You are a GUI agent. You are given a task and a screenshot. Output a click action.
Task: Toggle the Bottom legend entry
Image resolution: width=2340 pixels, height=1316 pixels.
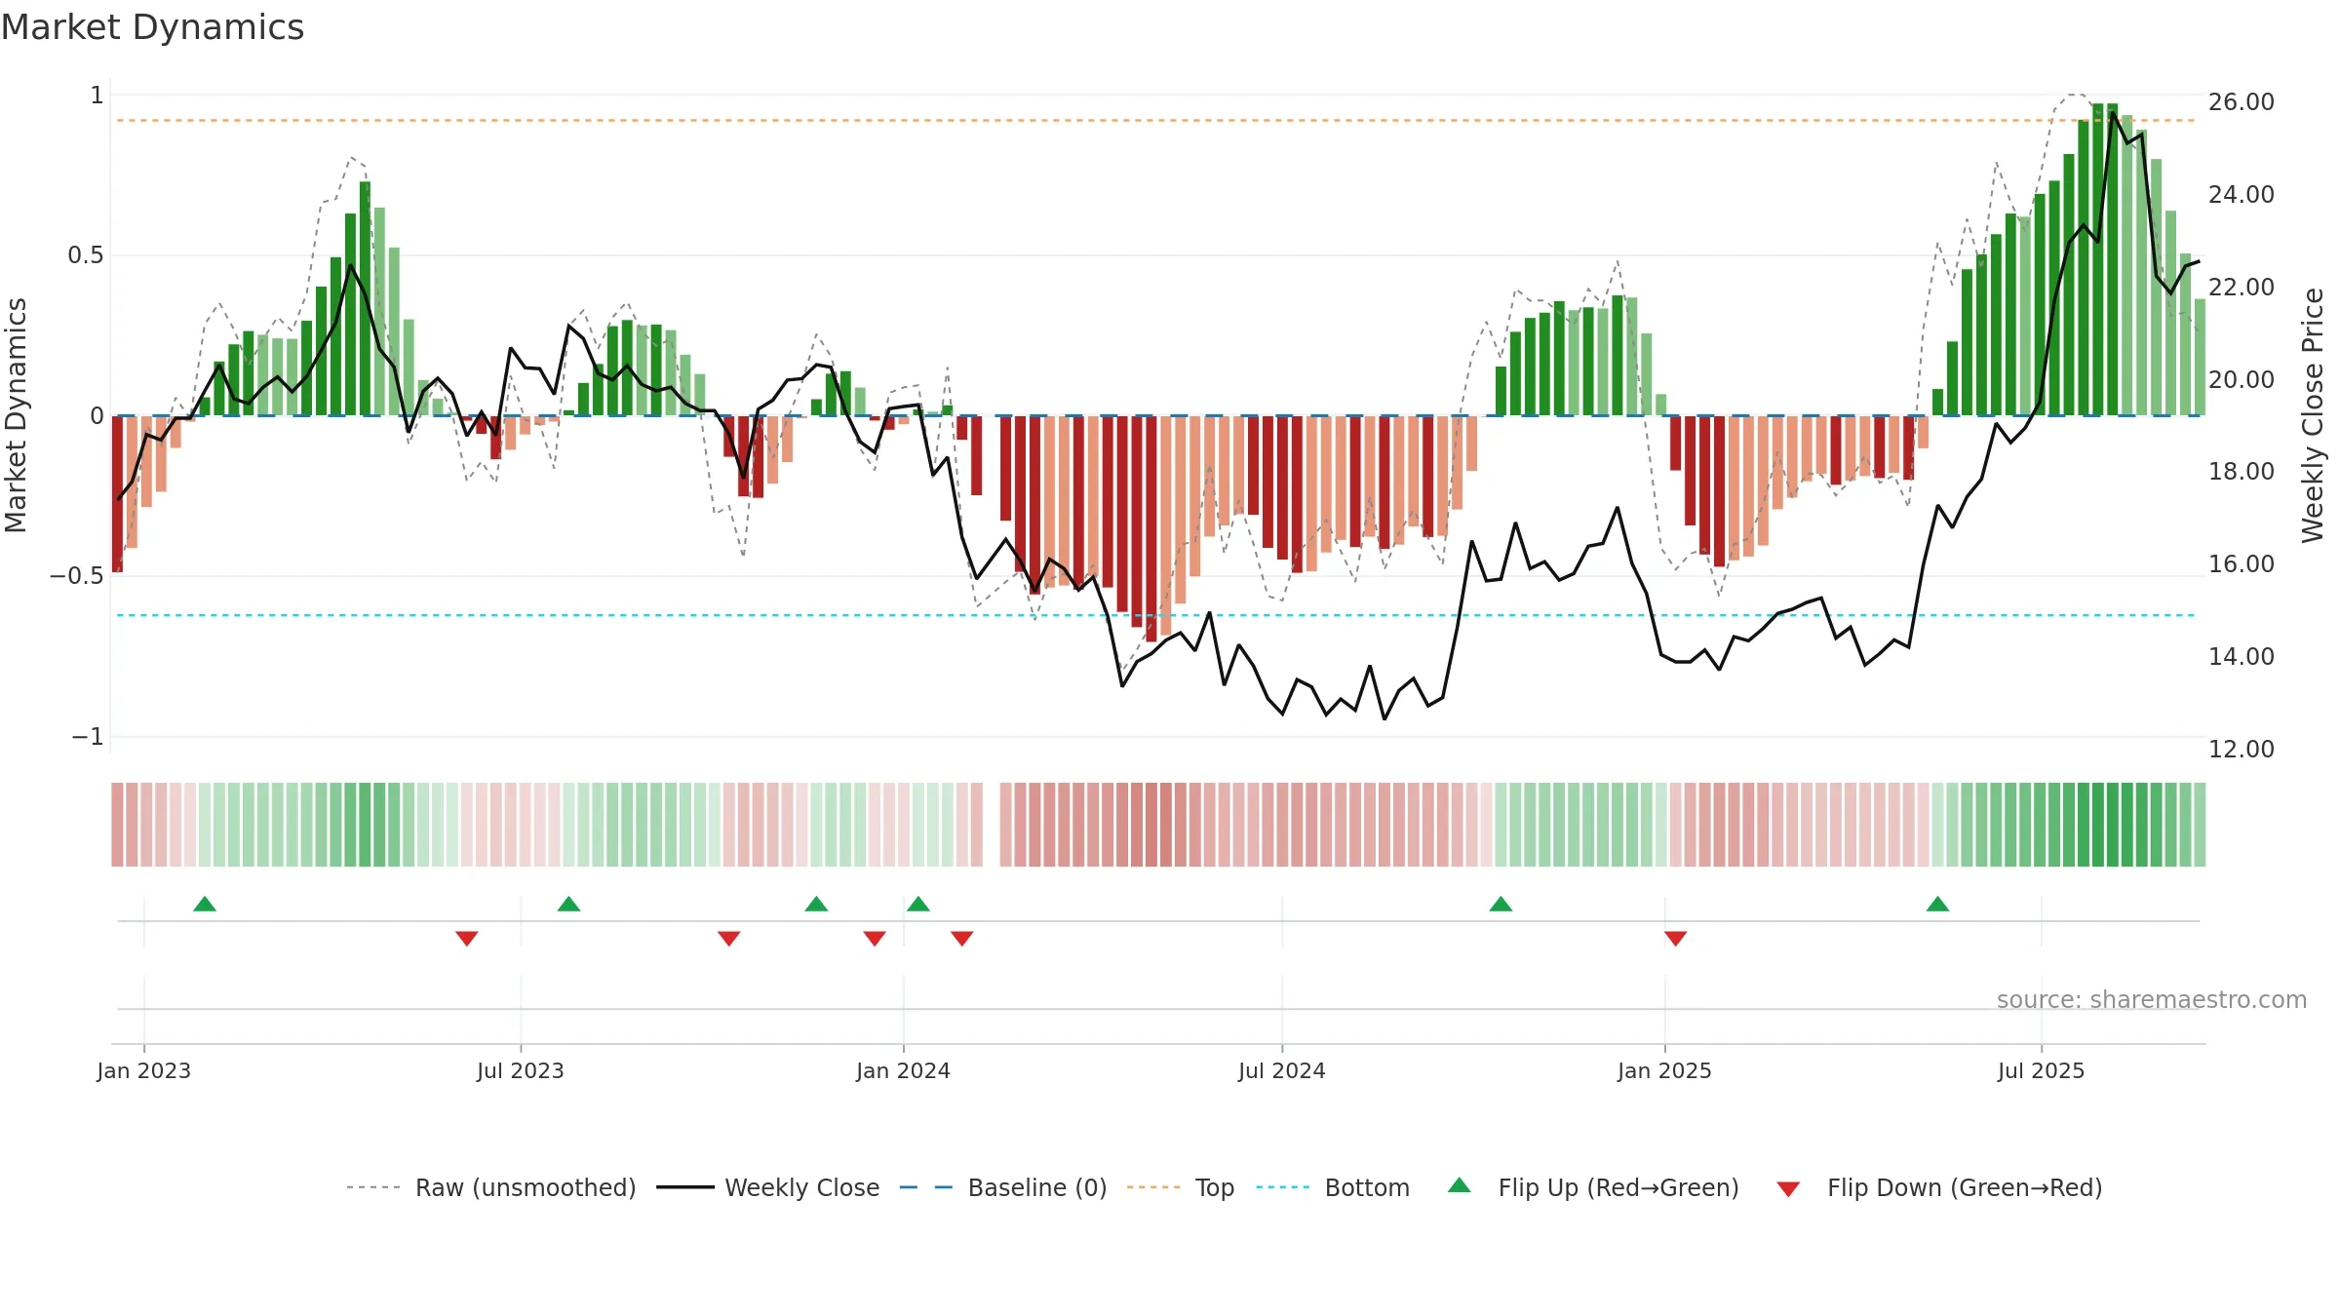click(1367, 1187)
